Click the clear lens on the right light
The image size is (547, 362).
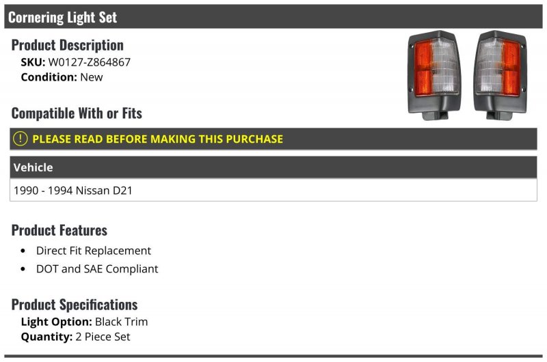click(490, 66)
